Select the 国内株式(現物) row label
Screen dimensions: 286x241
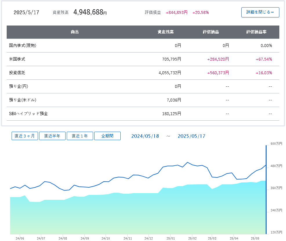pyautogui.click(x=23, y=46)
